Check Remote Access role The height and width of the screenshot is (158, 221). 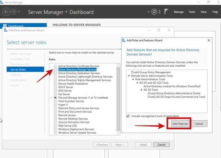(x=55, y=115)
